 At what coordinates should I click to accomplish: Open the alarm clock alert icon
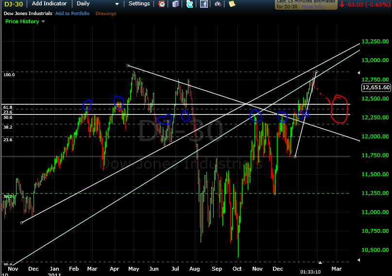click(x=162, y=4)
